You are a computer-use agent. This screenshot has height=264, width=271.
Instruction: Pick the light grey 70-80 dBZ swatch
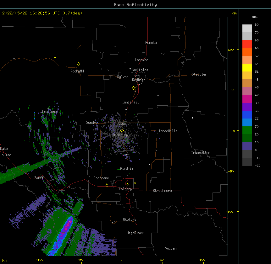tap(247, 29)
